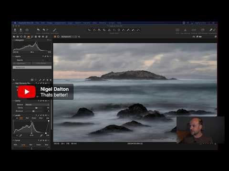The height and width of the screenshot is (171, 229).
Task: Pick shadow point with Levels left eyedropper
Action: [x=21, y=135]
